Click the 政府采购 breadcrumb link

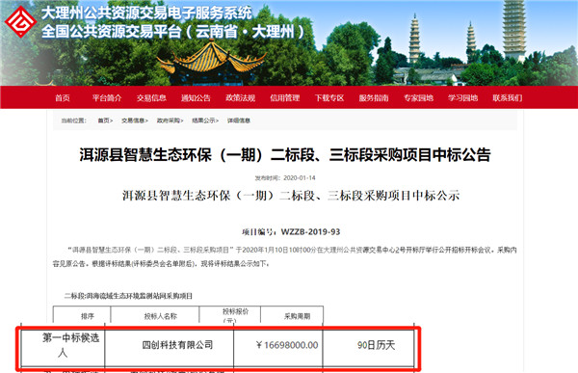coord(170,120)
